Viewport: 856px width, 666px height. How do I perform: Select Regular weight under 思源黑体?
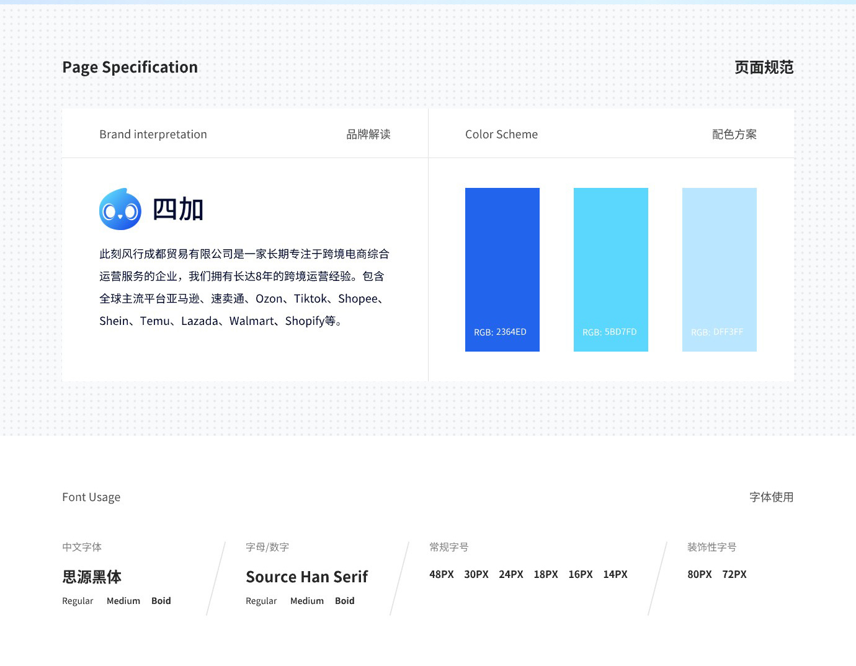[x=78, y=601]
